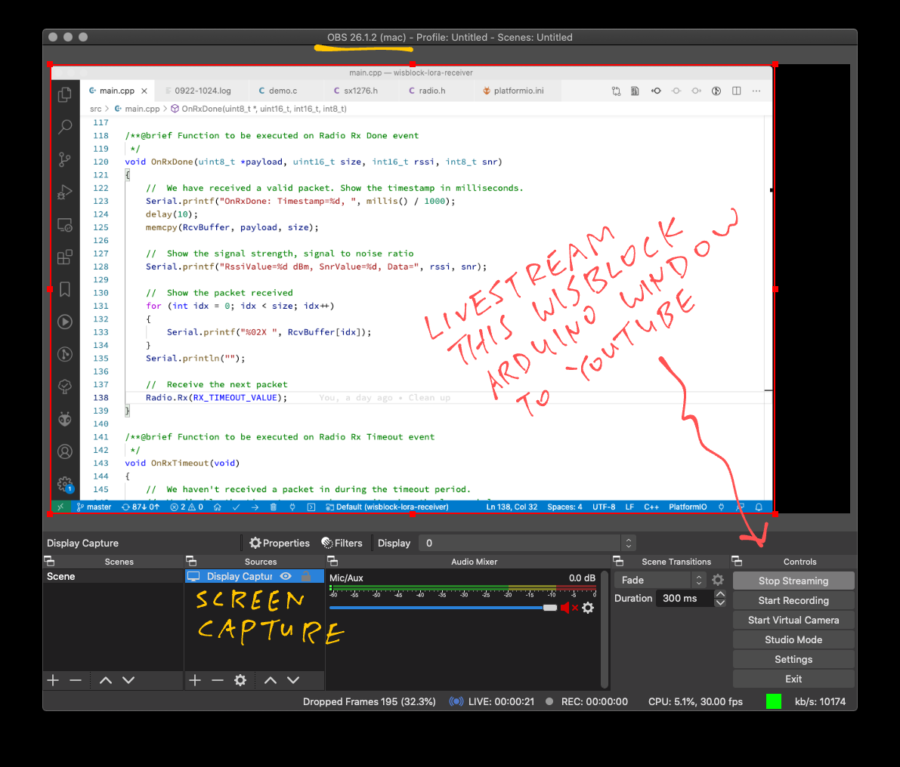
Task: Open Filters for Display Capture
Action: coord(342,543)
